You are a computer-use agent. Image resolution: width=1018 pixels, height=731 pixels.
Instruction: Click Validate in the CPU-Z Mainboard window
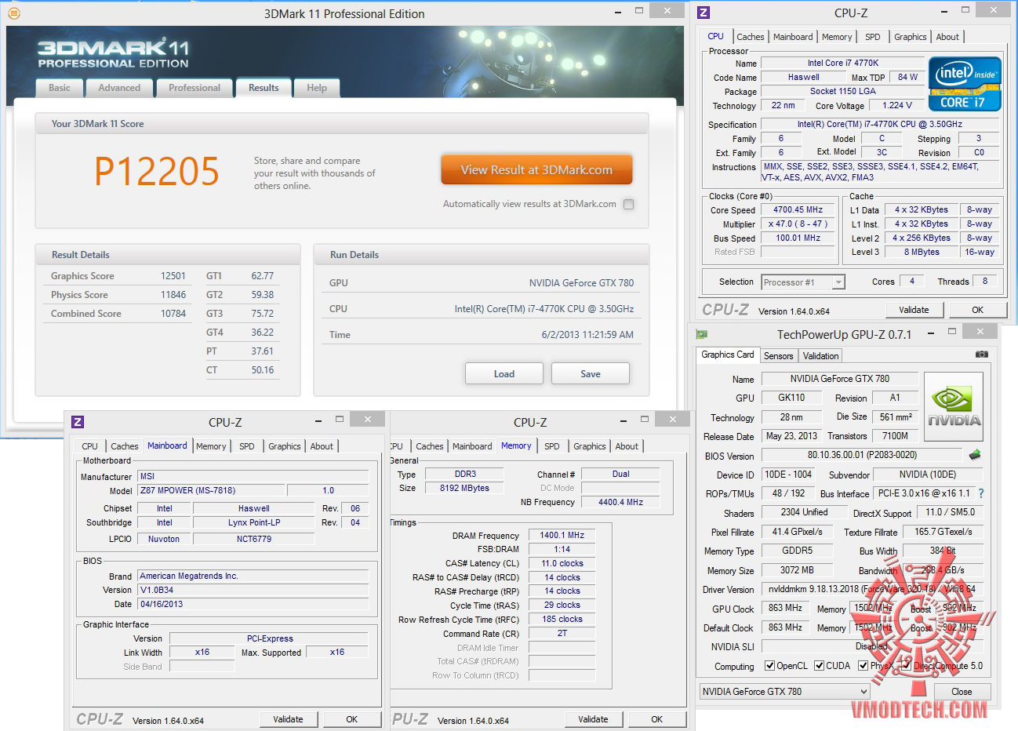(x=288, y=719)
